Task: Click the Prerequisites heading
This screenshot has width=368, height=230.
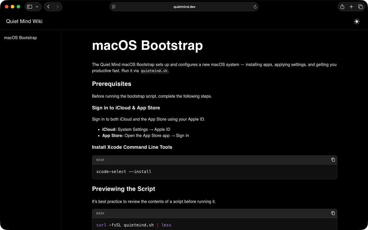Action: point(111,84)
